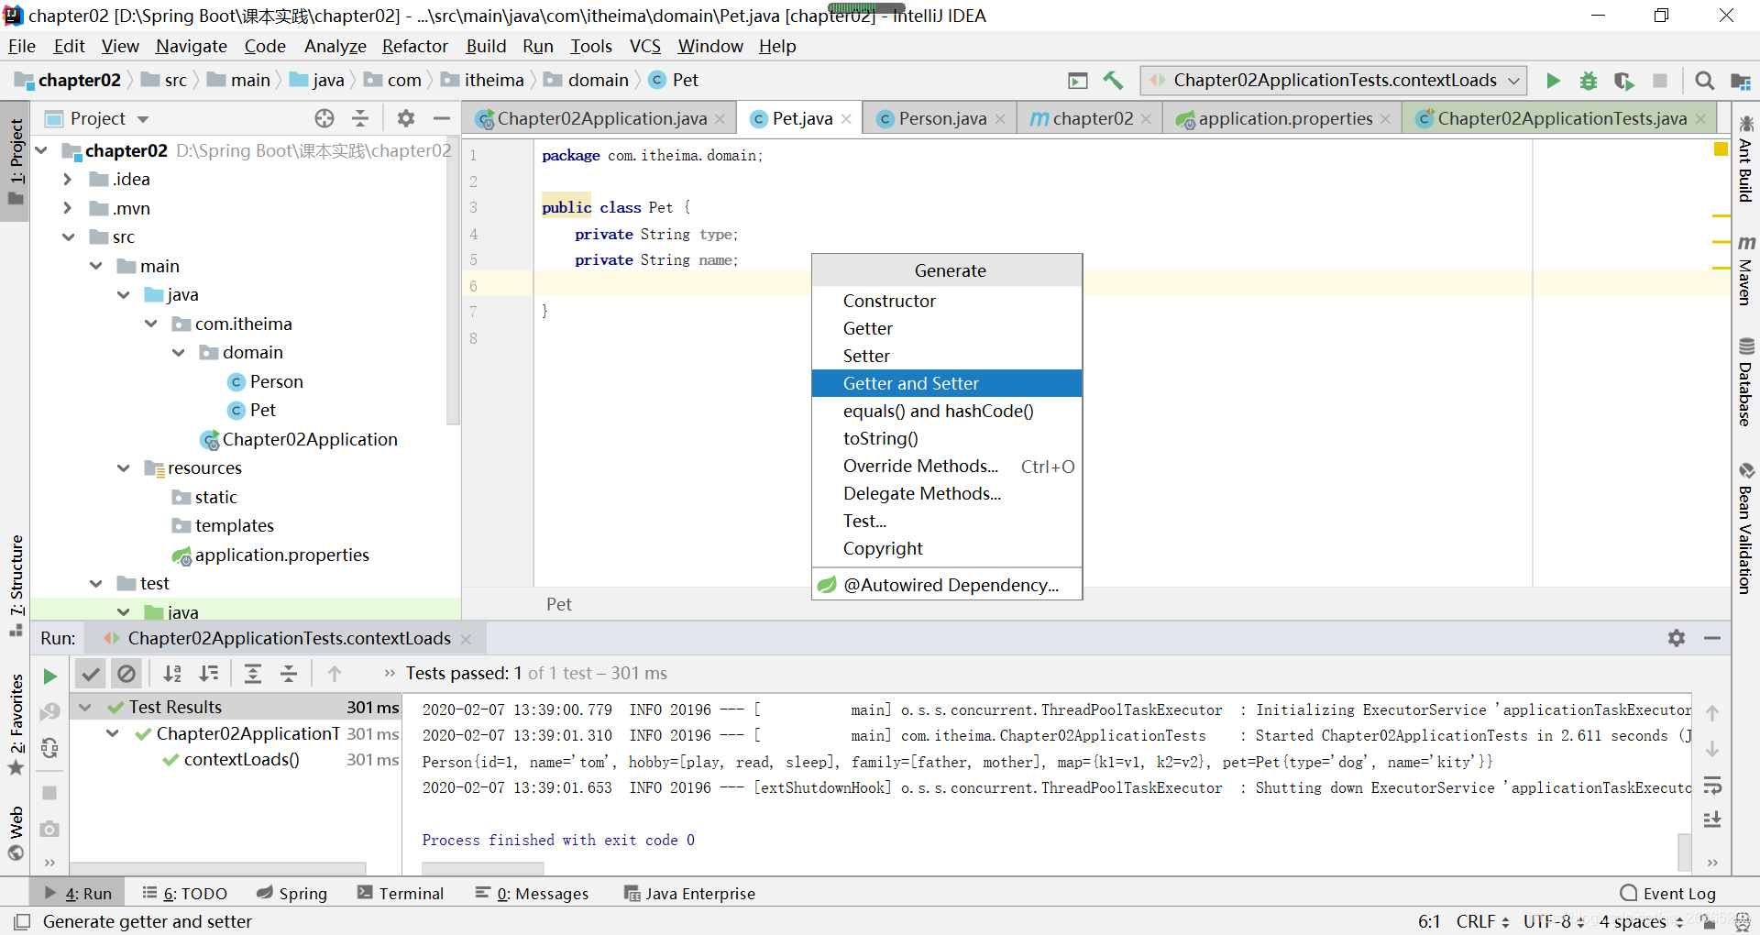Click the yellow inspection indicator square
The height and width of the screenshot is (935, 1760).
pyautogui.click(x=1721, y=149)
